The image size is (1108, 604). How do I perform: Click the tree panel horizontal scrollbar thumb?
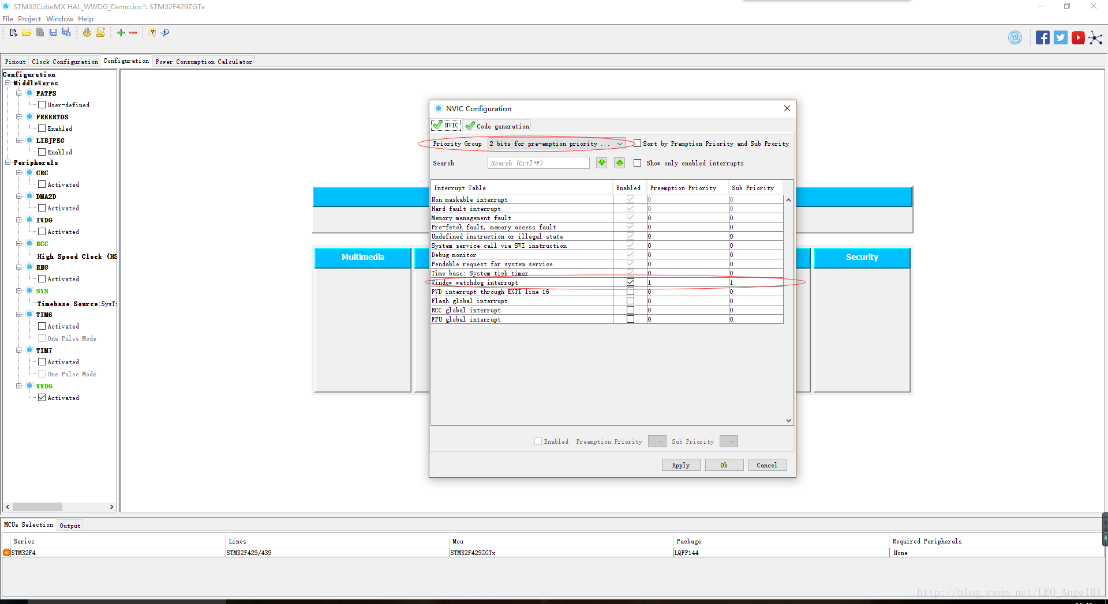38,507
